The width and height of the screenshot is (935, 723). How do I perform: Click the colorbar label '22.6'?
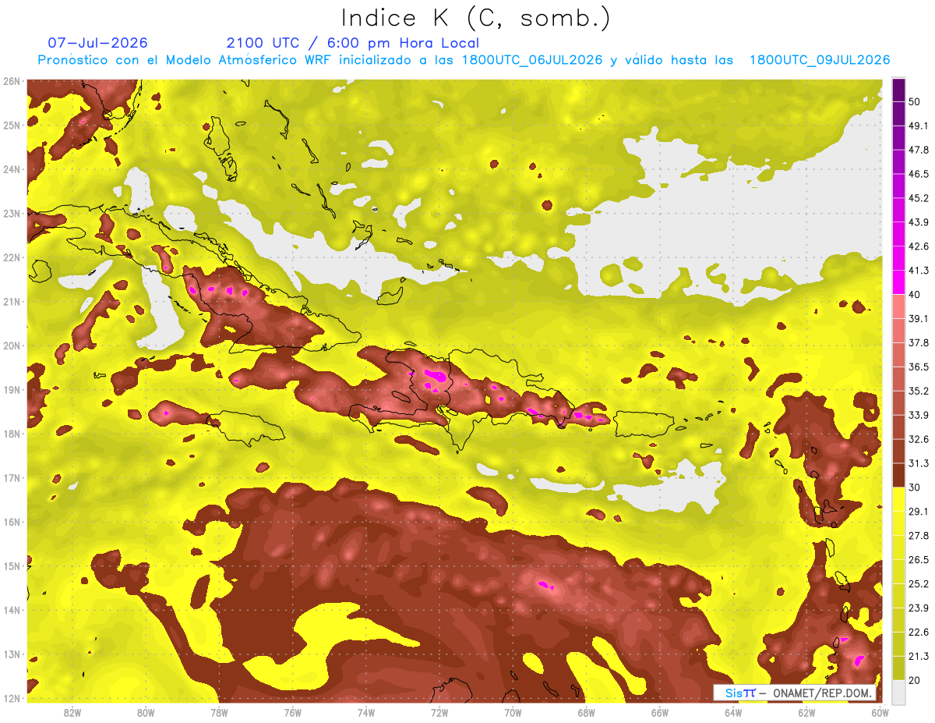(x=919, y=633)
